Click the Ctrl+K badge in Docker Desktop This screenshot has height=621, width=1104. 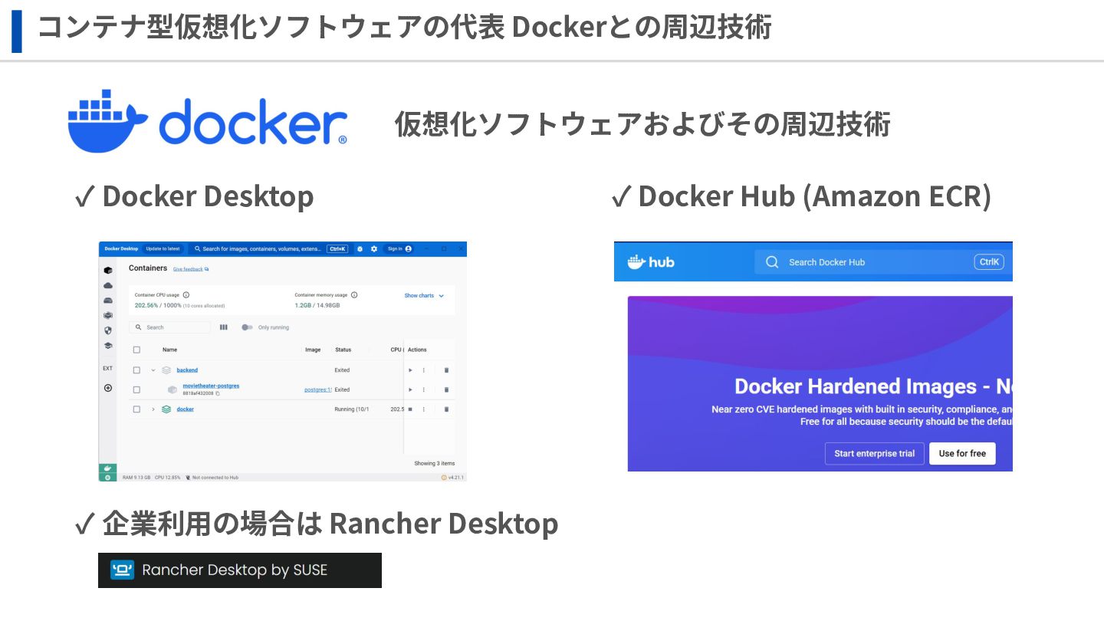pos(337,249)
